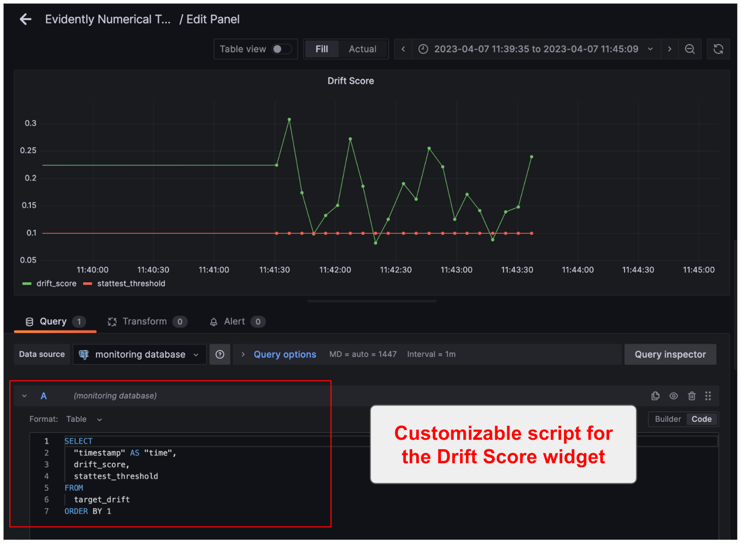Duplicate query A using the copy icon
The width and height of the screenshot is (741, 543).
(655, 396)
